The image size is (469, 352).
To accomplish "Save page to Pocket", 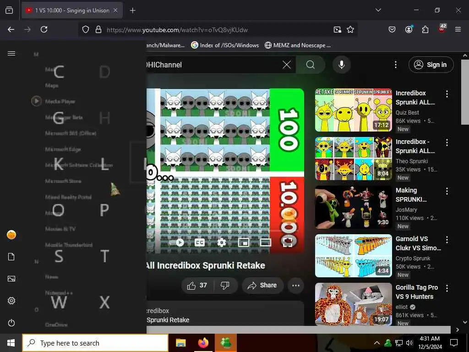I will click(392, 29).
